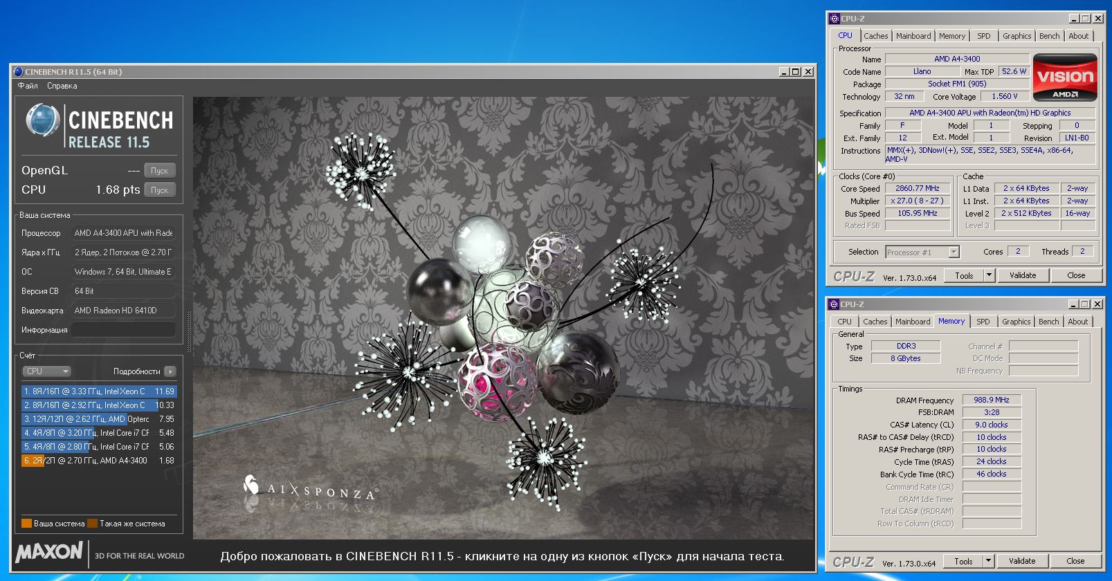The height and width of the screenshot is (581, 1112).
Task: Click the AMD Vision logo badge
Action: (1065, 77)
